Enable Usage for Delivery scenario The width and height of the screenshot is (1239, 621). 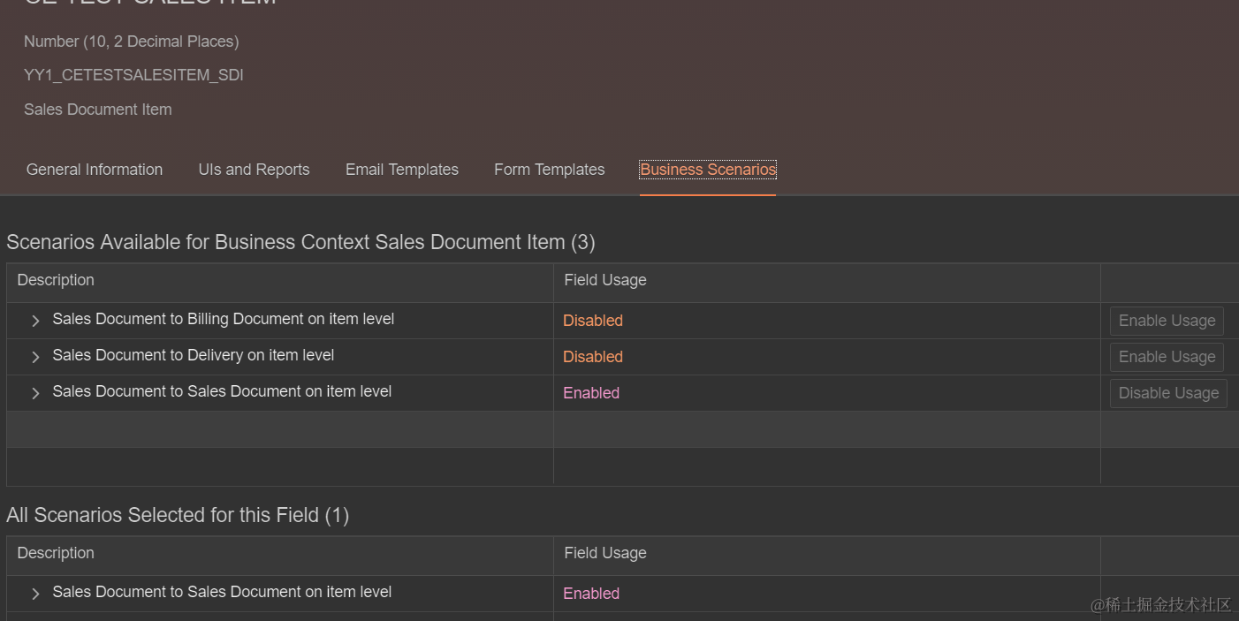pyautogui.click(x=1166, y=357)
